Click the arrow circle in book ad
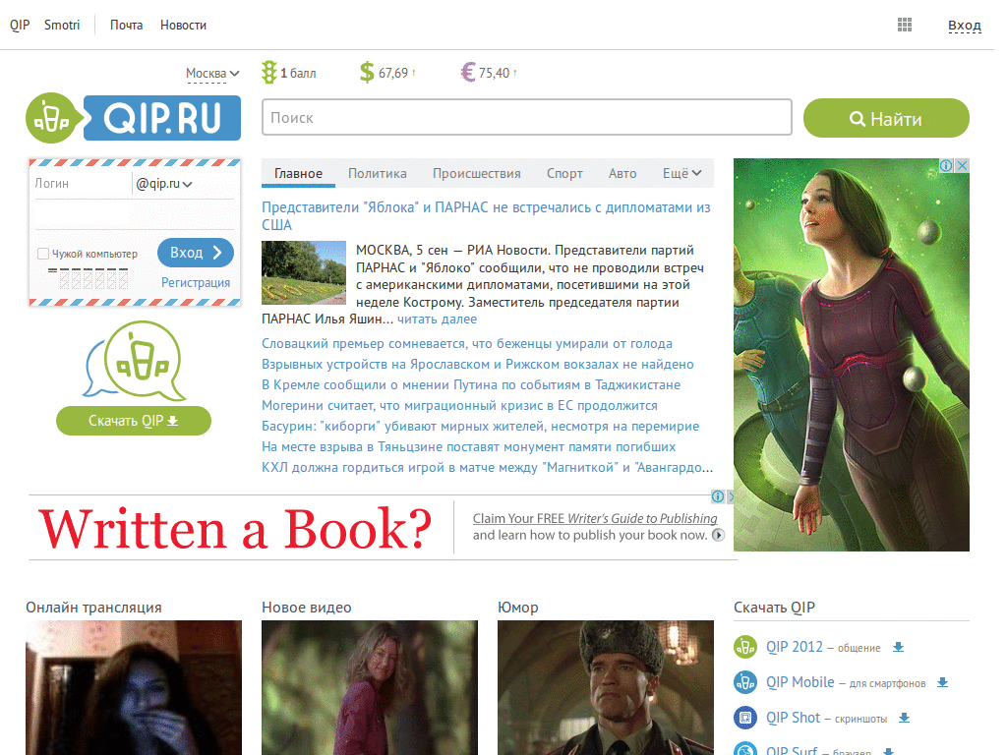 (719, 535)
